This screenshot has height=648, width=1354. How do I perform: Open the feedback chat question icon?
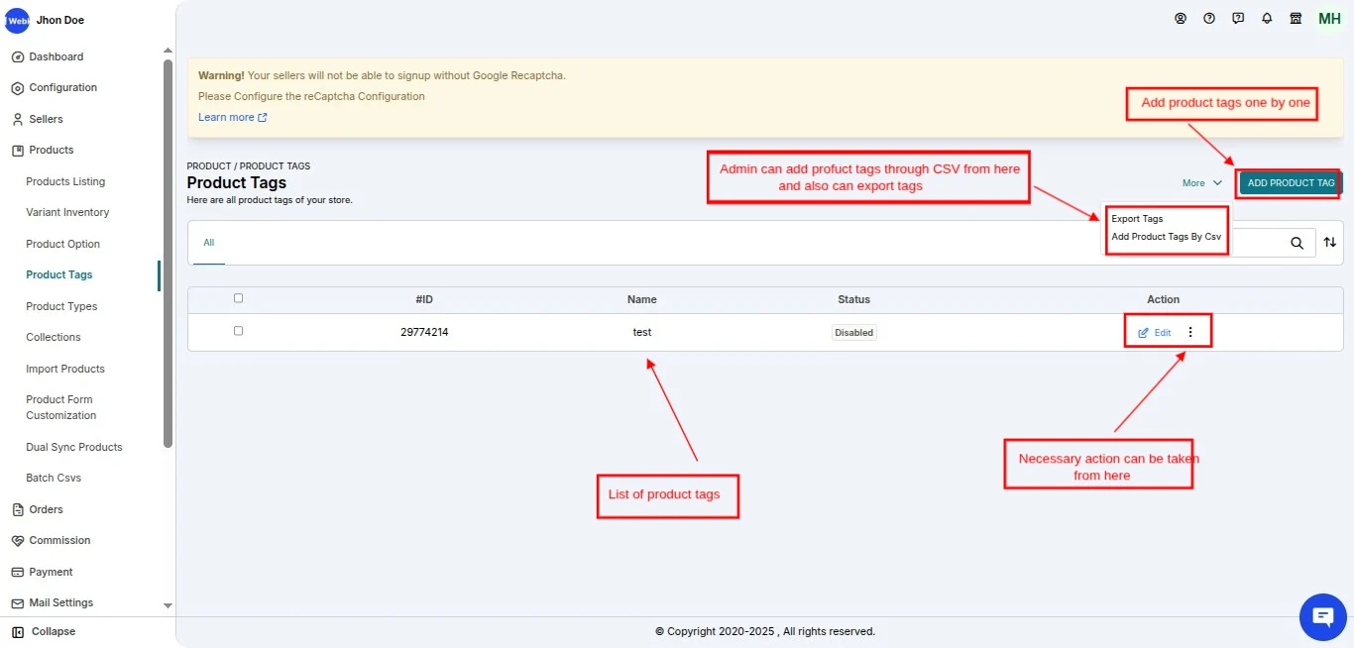pos(1238,18)
